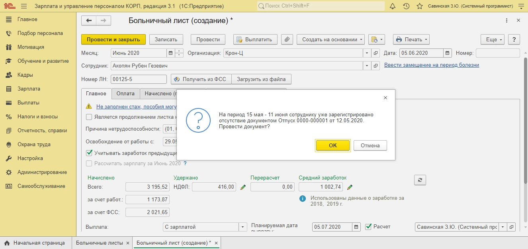
Task: Click the Номер ЛН input field
Action: (139, 79)
